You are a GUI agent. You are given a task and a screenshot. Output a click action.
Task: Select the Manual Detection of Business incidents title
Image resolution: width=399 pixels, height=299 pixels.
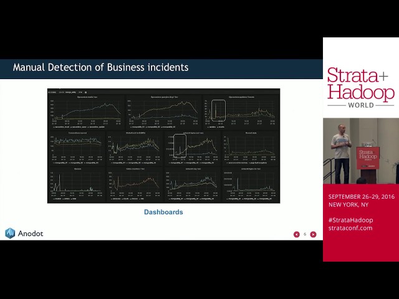(x=101, y=67)
